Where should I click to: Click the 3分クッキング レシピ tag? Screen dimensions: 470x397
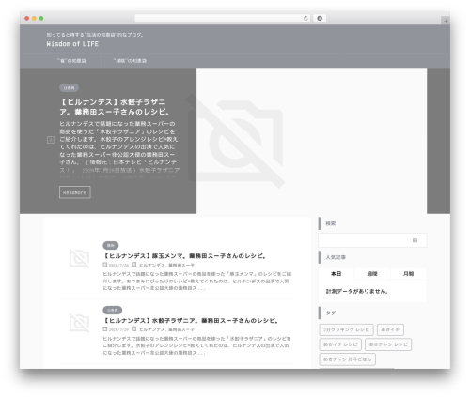point(346,329)
